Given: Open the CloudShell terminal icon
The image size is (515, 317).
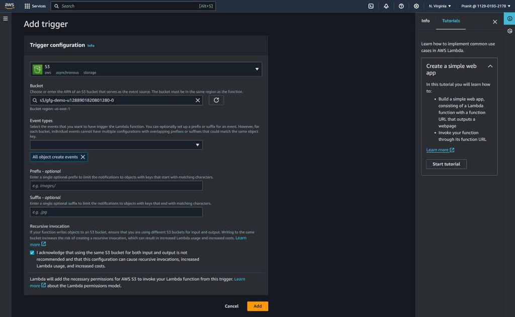Looking at the screenshot, I should (371, 6).
